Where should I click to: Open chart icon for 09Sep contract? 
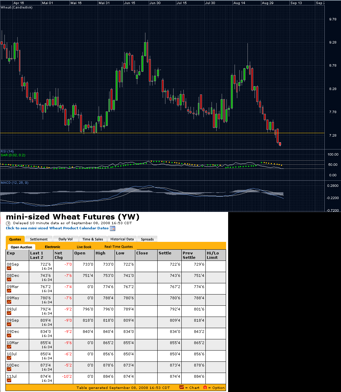(9, 324)
